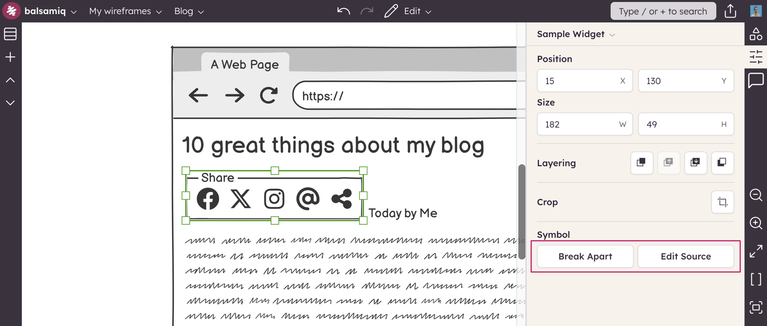The width and height of the screenshot is (767, 326).
Task: Click the Edit Source button
Action: click(x=686, y=256)
